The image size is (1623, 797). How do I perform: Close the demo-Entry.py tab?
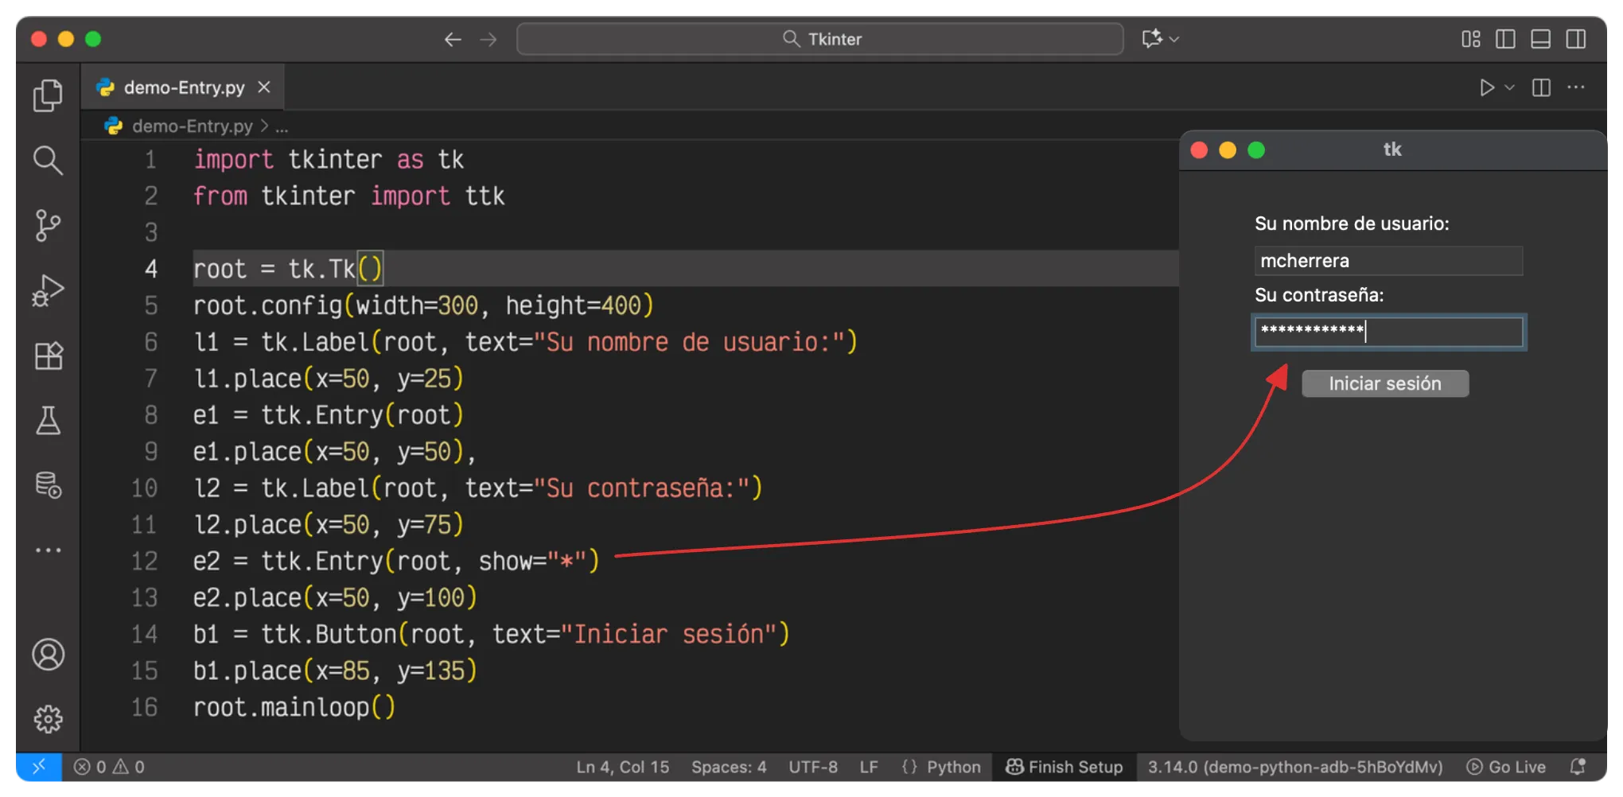pyautogui.click(x=264, y=87)
